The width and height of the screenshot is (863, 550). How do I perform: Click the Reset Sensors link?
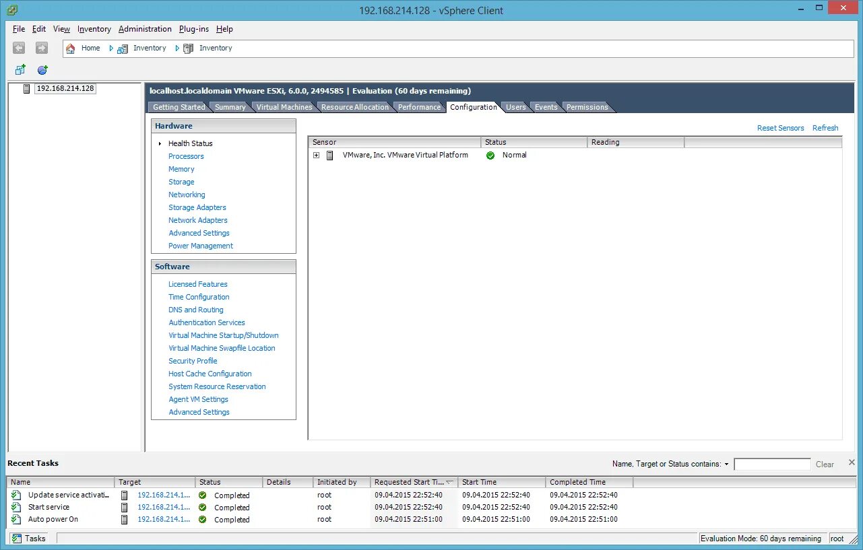tap(780, 128)
